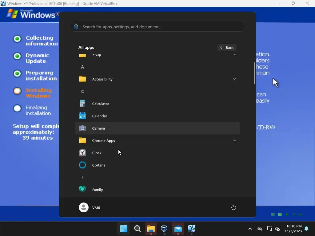Screen dimensions: 315x236
Task: Open the notifications bell icon
Action: [x=307, y=229]
